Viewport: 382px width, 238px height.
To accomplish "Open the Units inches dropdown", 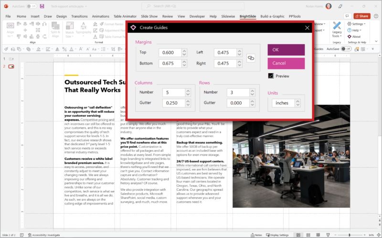I will 286,103.
